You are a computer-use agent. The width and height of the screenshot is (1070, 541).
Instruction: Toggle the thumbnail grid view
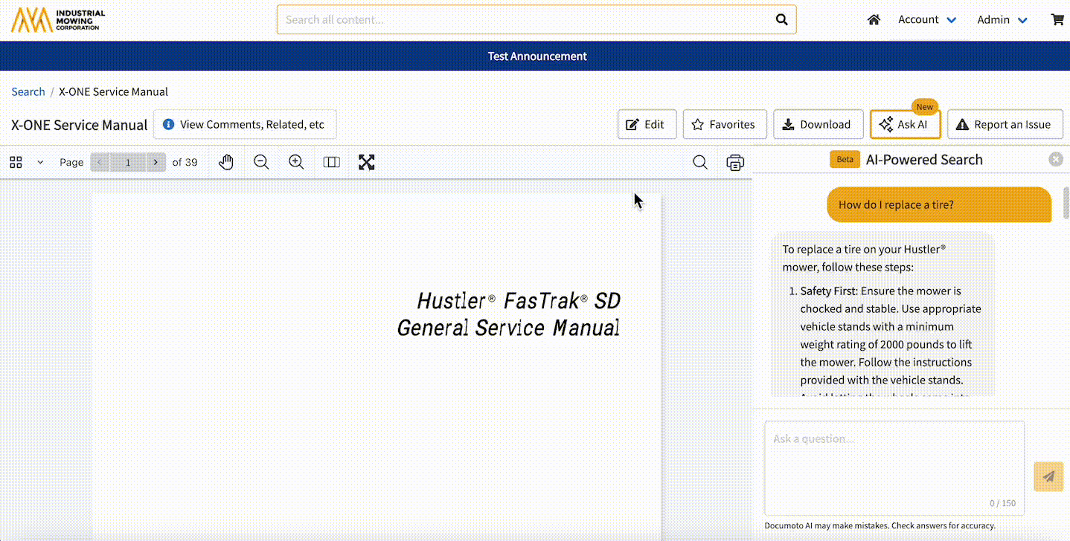[x=16, y=162]
